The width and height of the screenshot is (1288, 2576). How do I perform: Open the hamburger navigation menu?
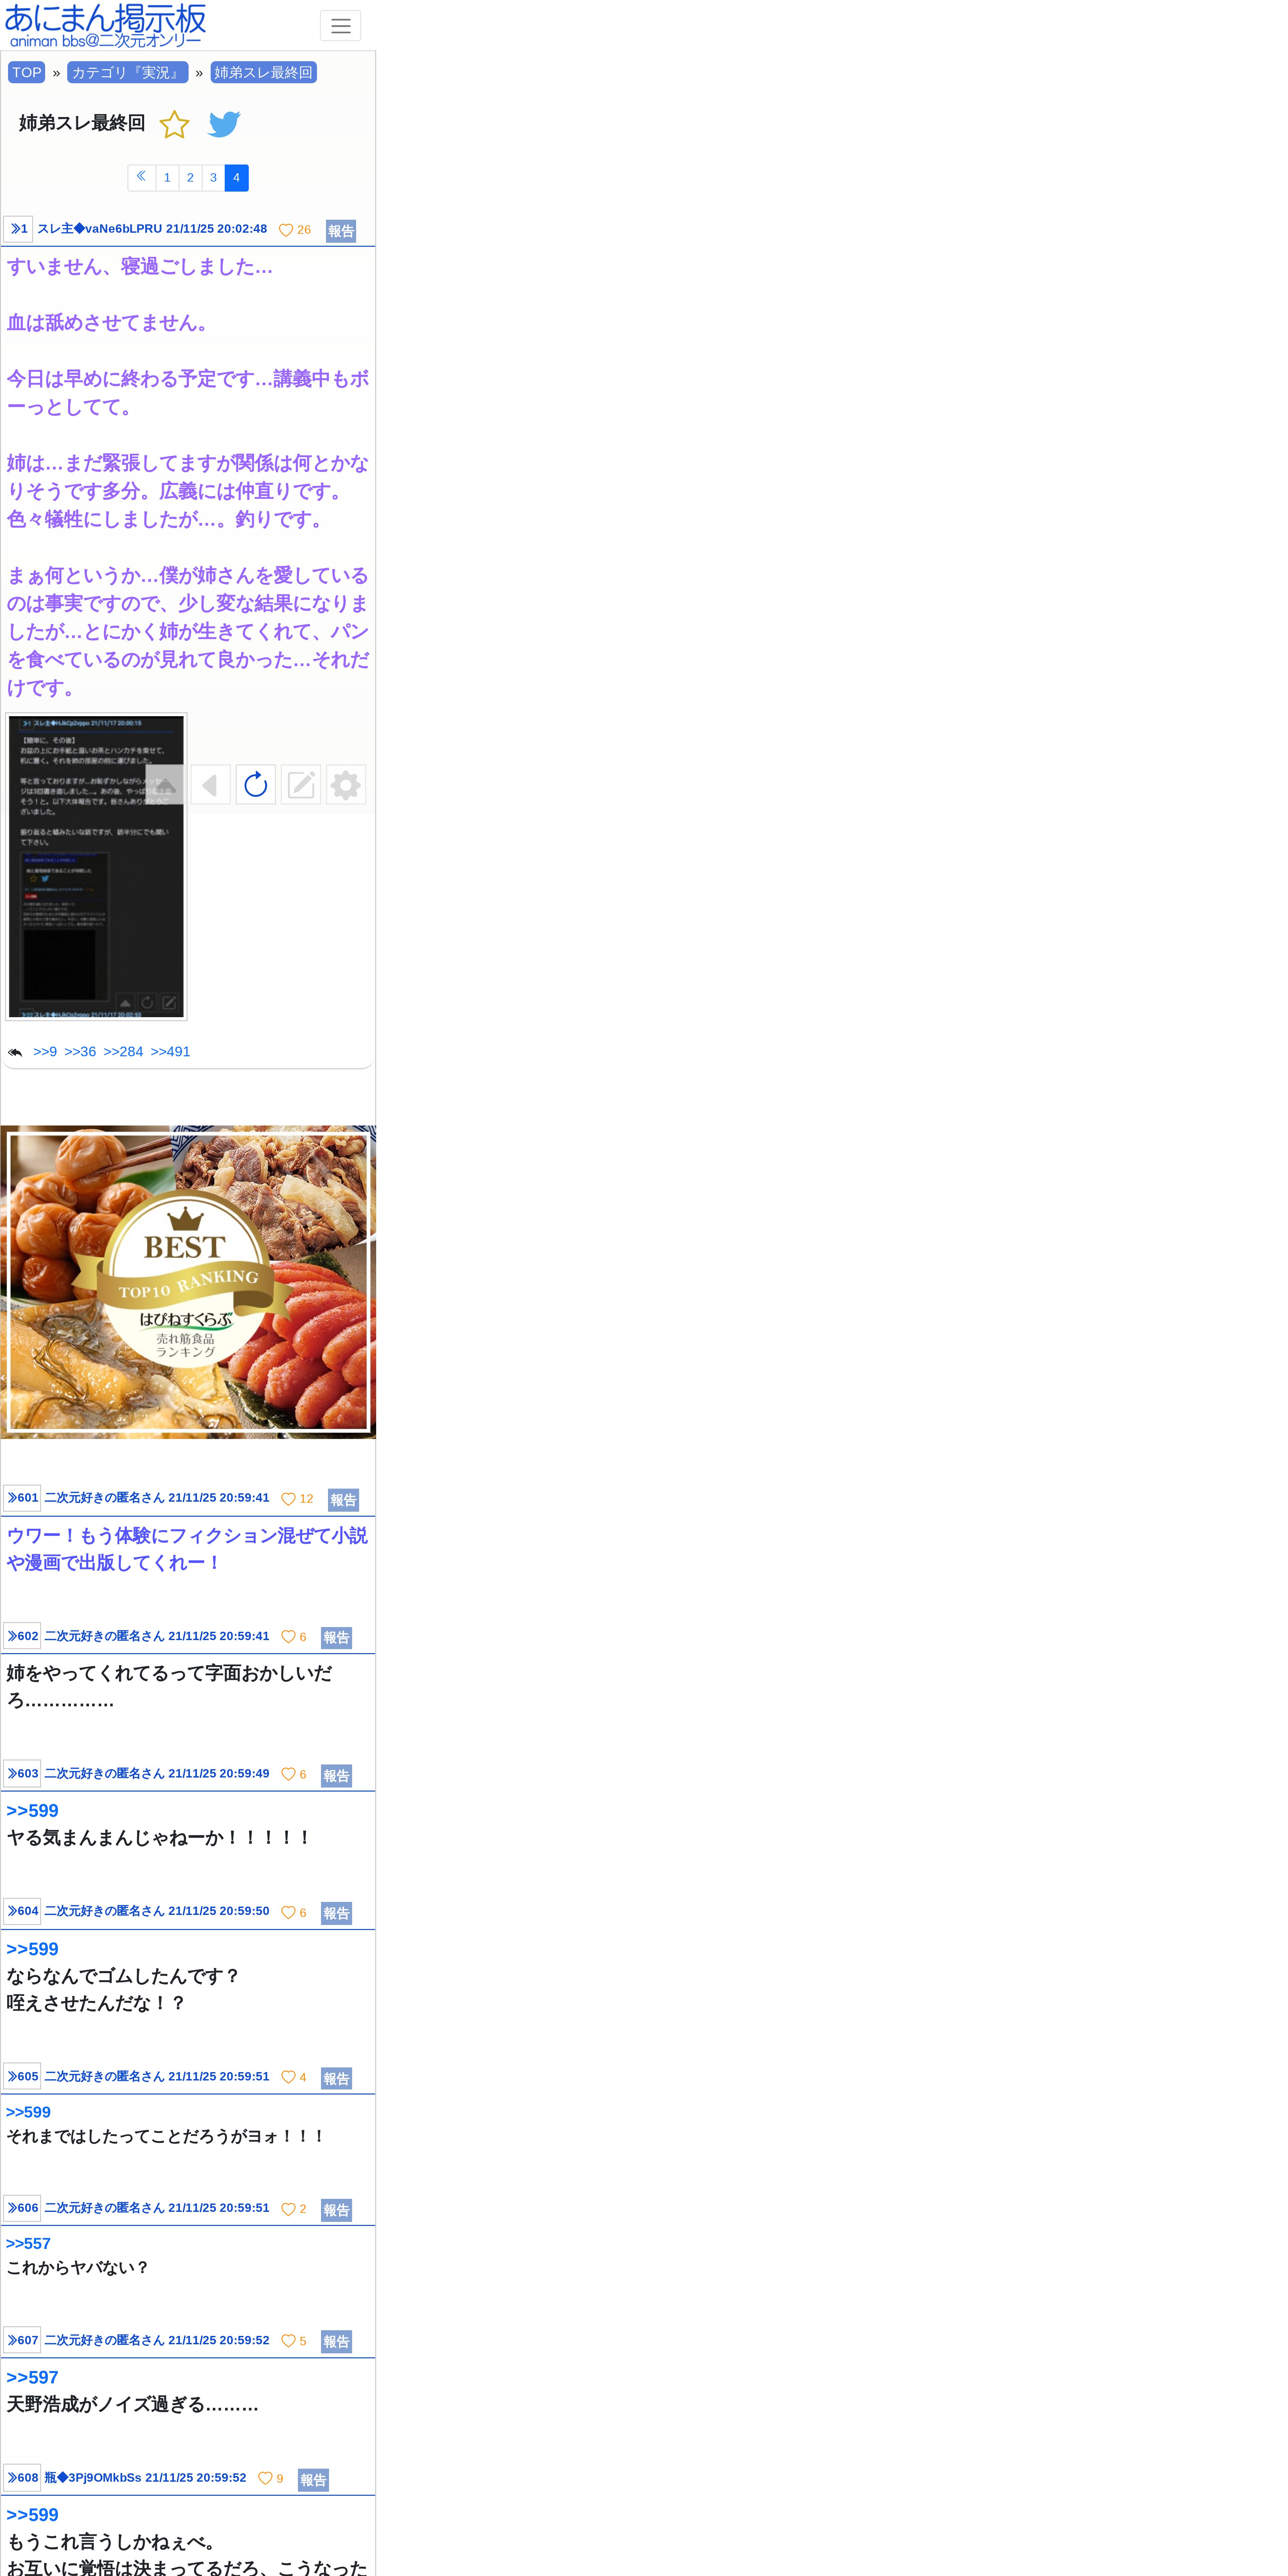point(340,26)
